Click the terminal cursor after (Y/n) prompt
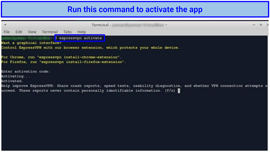This screenshot has width=270, height=152. pyautogui.click(x=179, y=91)
